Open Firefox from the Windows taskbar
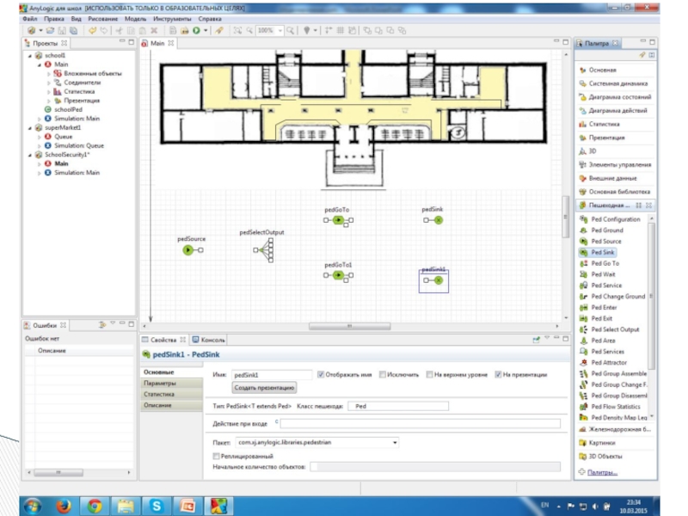This screenshot has width=688, height=516. point(64,505)
